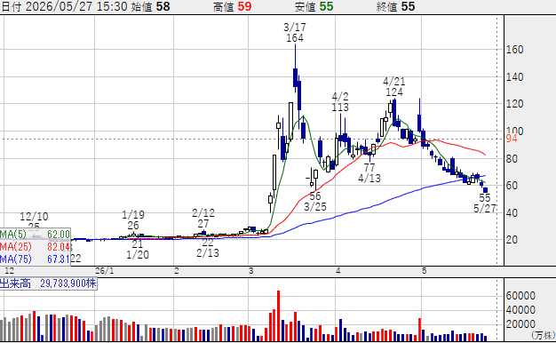Click the 26/1 month axis label
This screenshot has width=556, height=343.
click(x=105, y=271)
